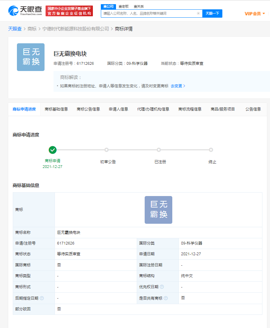Open the VIP会员 dropdown
The image size is (270, 328).
tap(254, 14)
